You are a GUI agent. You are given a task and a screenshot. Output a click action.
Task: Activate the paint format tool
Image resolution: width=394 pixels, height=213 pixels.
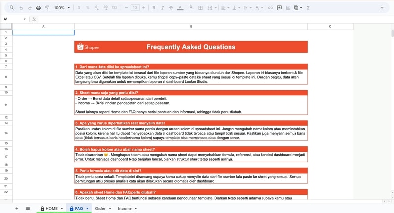(x=47, y=8)
